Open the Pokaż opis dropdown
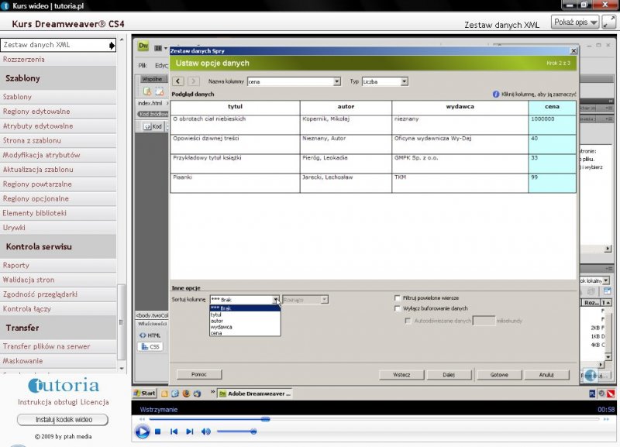The width and height of the screenshot is (620, 447). (574, 22)
